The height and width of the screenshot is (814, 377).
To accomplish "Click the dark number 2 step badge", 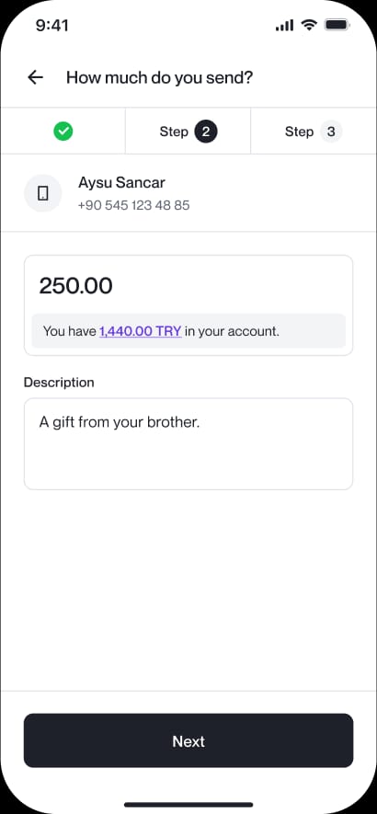I will pos(206,132).
